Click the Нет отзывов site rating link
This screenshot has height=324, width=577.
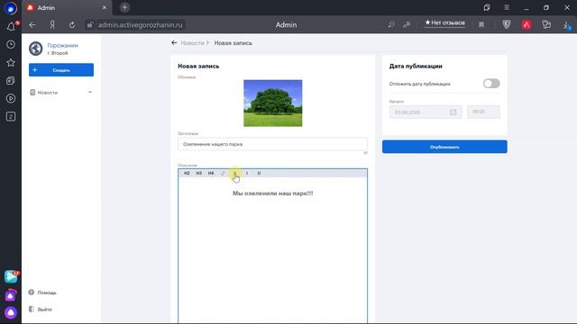point(444,22)
